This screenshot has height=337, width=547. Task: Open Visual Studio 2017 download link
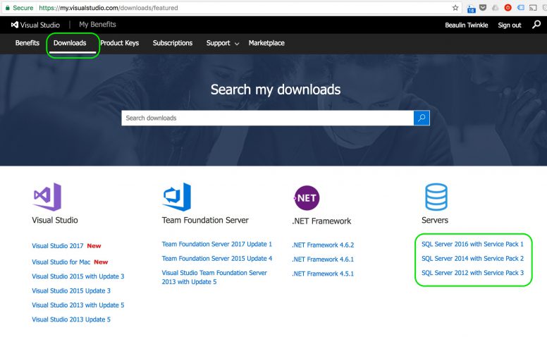[58, 246]
